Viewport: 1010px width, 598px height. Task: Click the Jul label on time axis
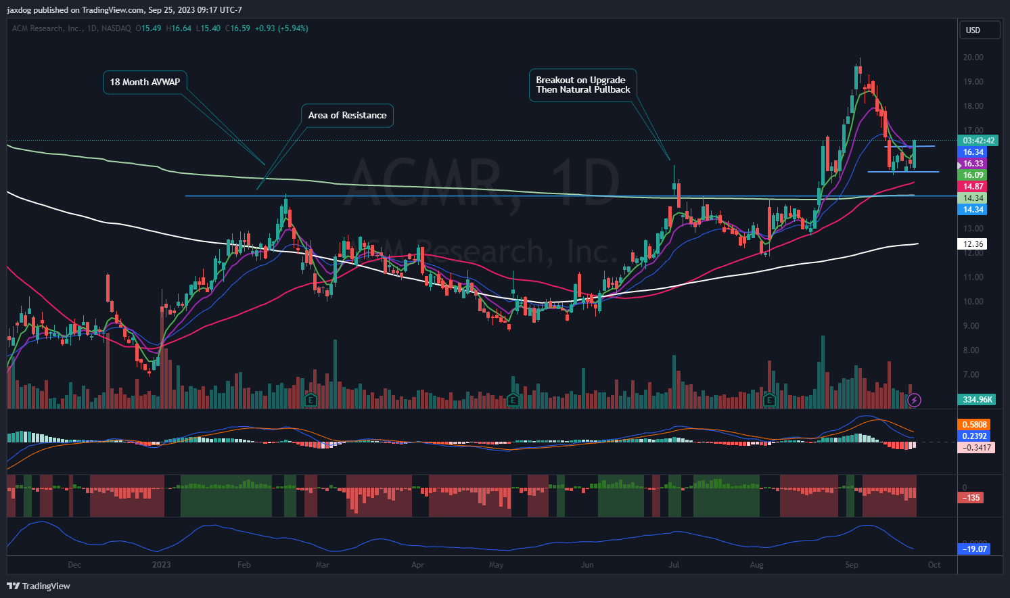(x=674, y=565)
